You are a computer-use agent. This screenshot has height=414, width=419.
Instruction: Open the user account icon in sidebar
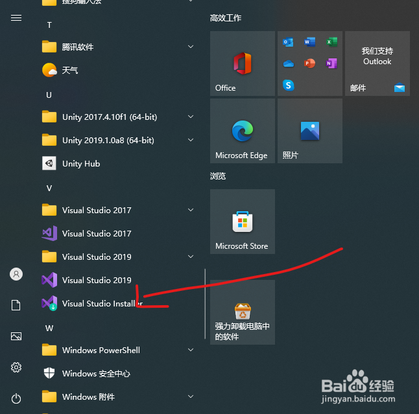(x=16, y=274)
